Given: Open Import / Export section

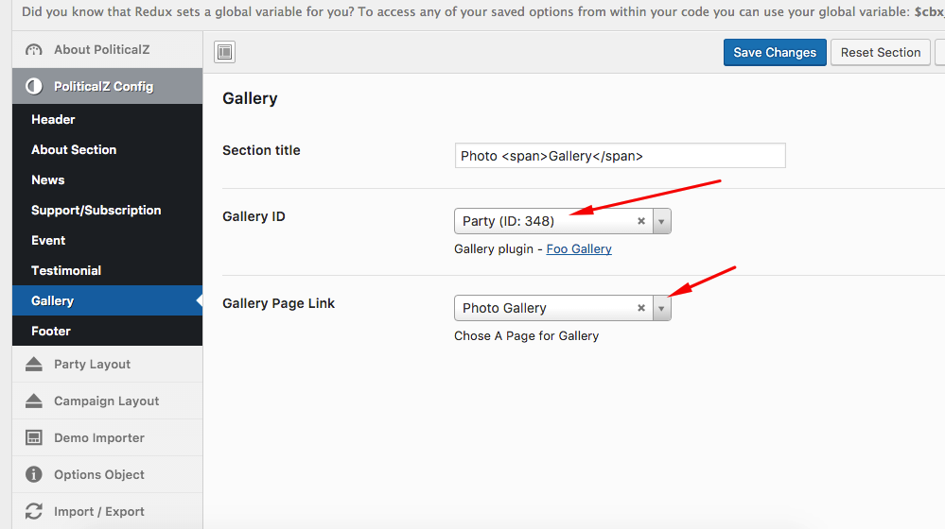Looking at the screenshot, I should click(x=107, y=511).
